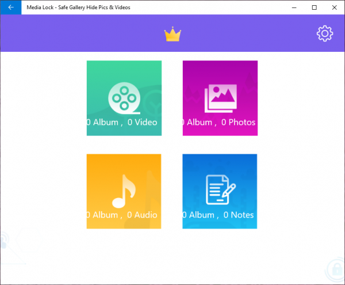Image resolution: width=345 pixels, height=285 pixels.
Task: Open the magenta Photos albums tile
Action: [x=220, y=98]
